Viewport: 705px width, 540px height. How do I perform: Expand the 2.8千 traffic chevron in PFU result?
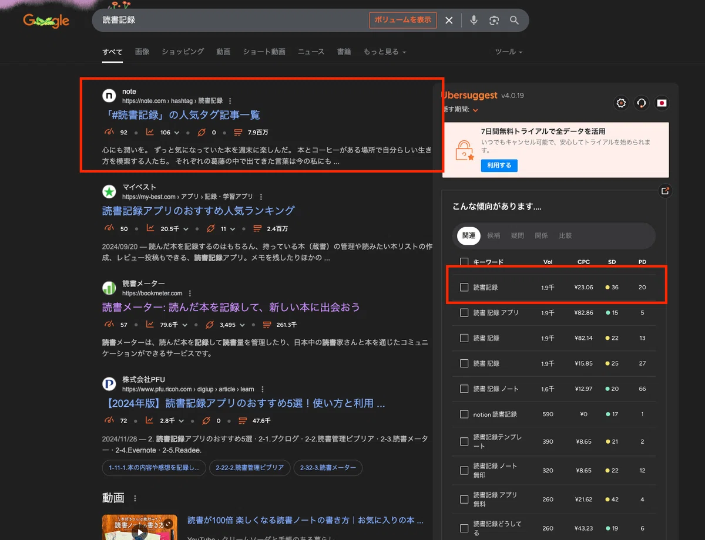[182, 421]
